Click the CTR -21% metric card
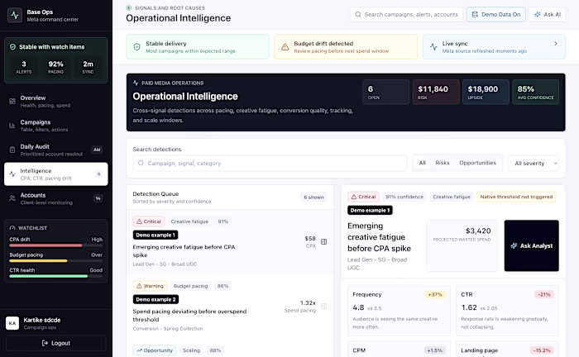 click(507, 311)
